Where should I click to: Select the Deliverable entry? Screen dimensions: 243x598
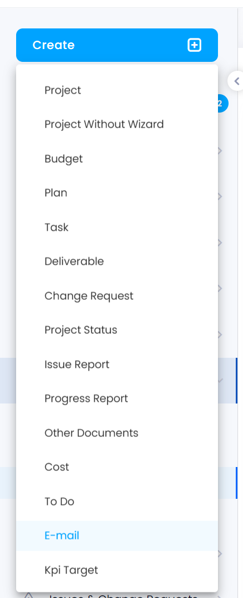[117, 261]
